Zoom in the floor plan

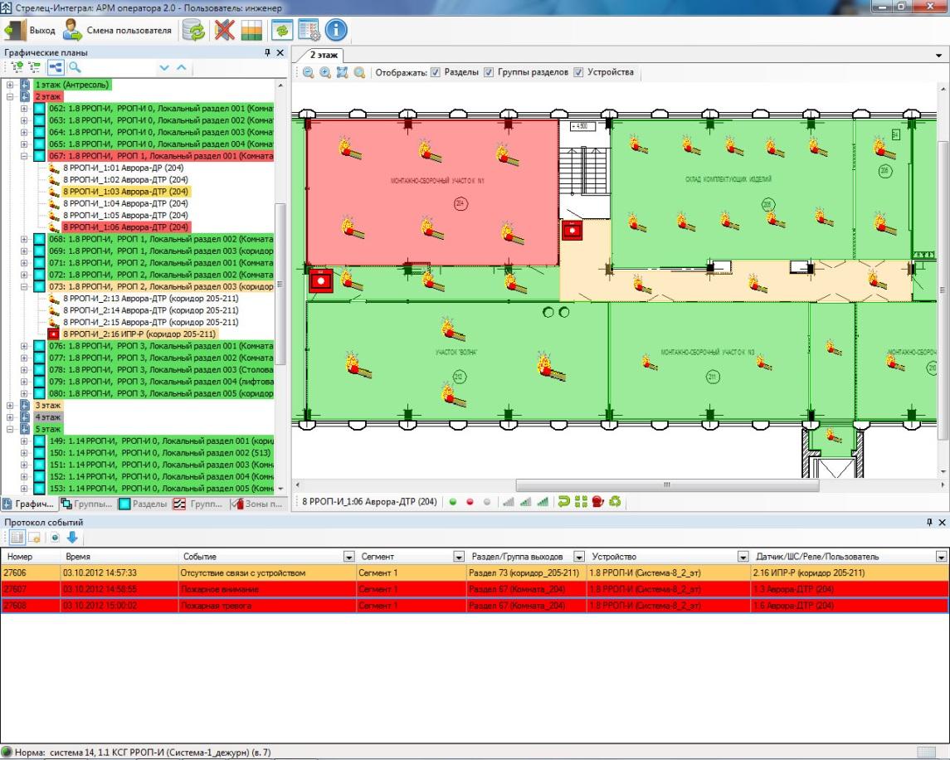(325, 72)
